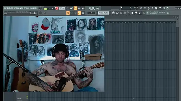Viewport: 181px width, 101px height.
Task: Arm the red Record button
Action: (x=57, y=8)
